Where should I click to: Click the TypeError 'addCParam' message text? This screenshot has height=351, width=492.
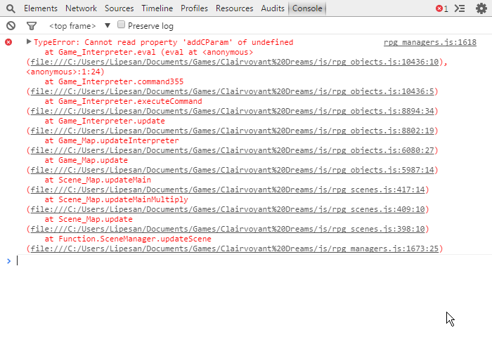coord(164,42)
